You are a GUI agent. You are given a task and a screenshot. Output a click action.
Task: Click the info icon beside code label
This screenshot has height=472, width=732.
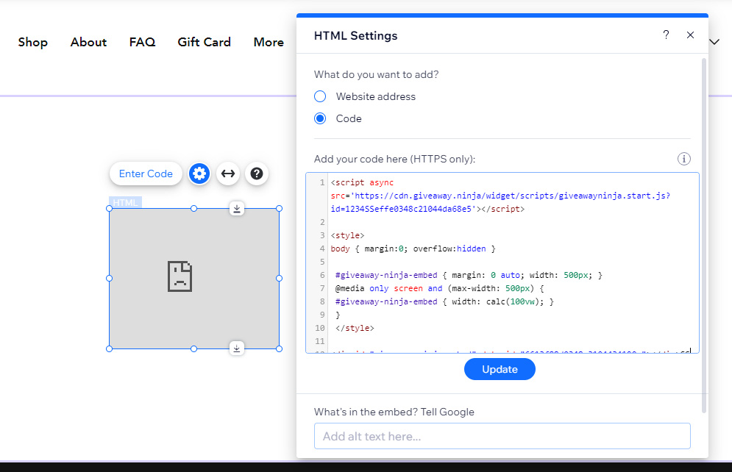pyautogui.click(x=684, y=159)
